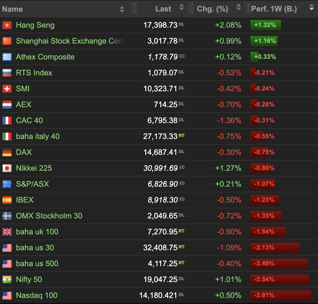The width and height of the screenshot is (318, 304).
Task: Click the Japanese flag beside Nikkei 225
Action: pyautogui.click(x=7, y=168)
